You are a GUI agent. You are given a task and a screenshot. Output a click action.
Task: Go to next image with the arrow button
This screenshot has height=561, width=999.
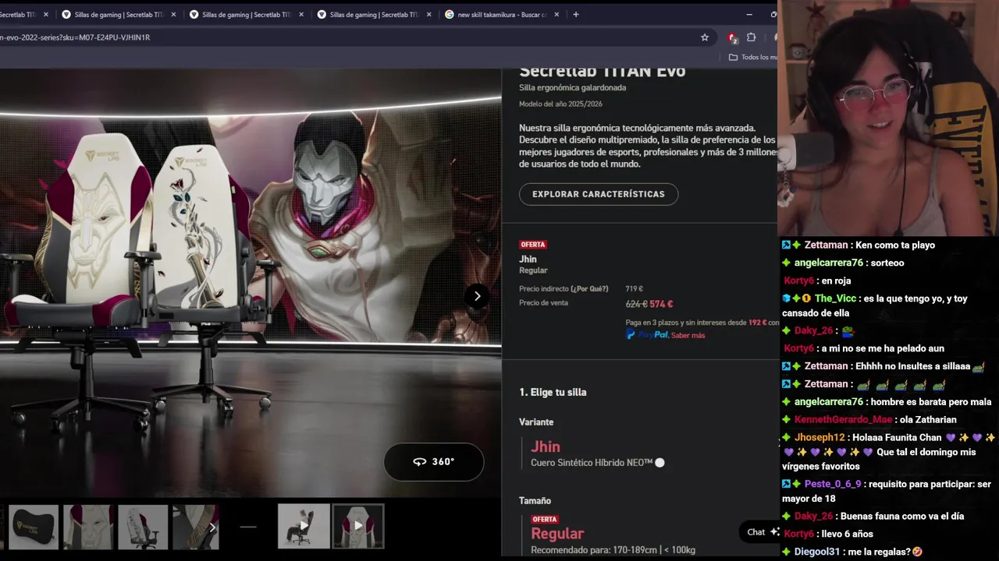pyautogui.click(x=477, y=296)
